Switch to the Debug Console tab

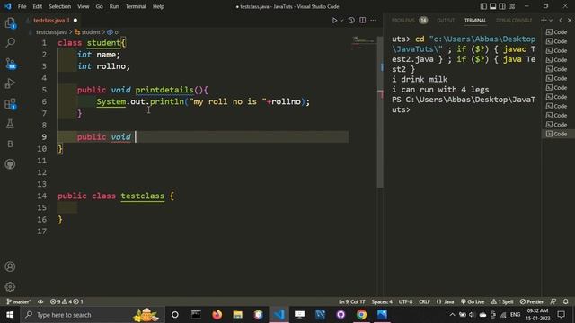[x=514, y=20]
